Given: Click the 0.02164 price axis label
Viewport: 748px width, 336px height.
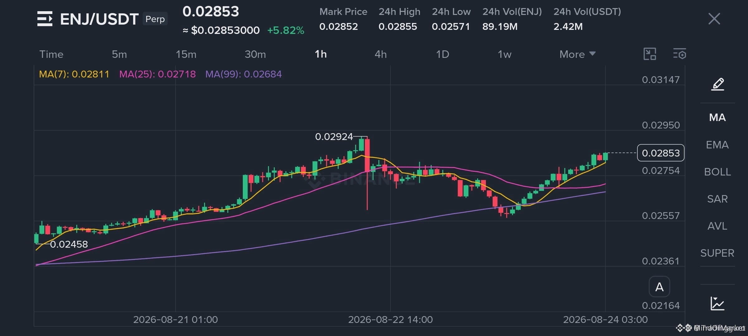Looking at the screenshot, I should point(661,306).
